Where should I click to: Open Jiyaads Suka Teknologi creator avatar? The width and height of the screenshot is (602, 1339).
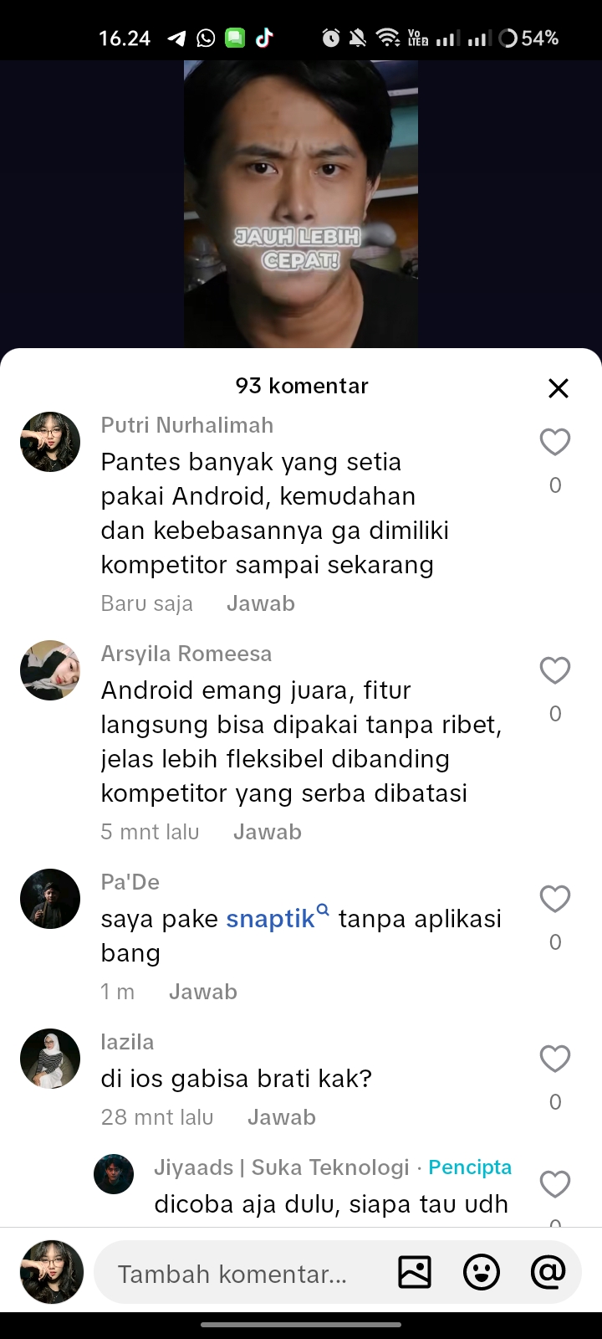[x=114, y=1174]
